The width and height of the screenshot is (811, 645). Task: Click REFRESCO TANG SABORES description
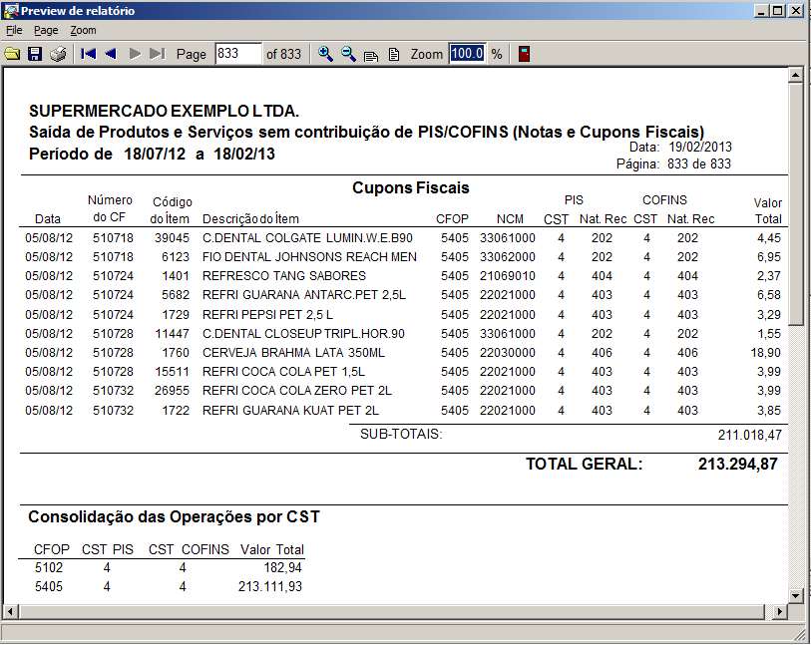[284, 276]
